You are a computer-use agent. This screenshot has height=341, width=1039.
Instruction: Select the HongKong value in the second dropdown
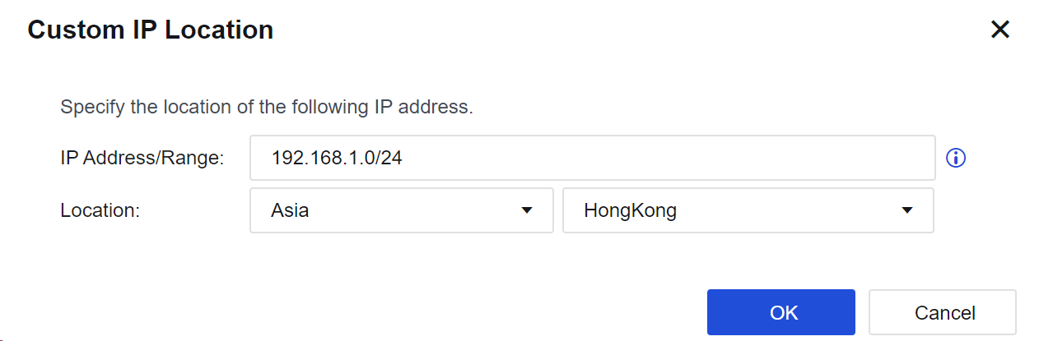pyautogui.click(x=630, y=210)
